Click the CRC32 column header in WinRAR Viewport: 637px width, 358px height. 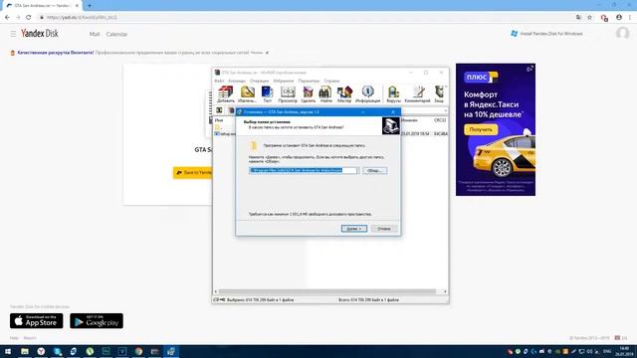440,120
